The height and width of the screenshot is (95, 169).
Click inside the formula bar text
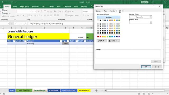click(x=46, y=23)
